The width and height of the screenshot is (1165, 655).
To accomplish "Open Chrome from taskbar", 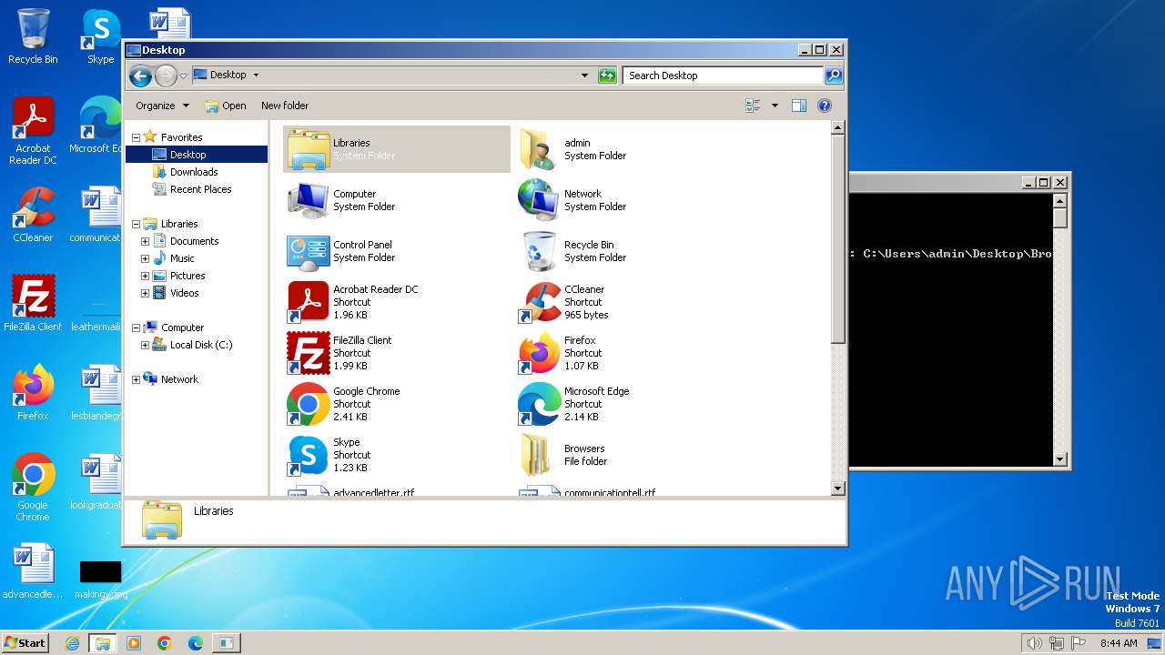I will [165, 643].
